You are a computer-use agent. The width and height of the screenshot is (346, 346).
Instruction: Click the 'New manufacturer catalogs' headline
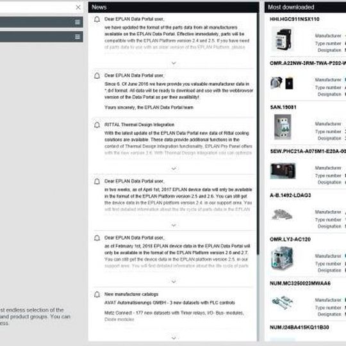[131, 294]
